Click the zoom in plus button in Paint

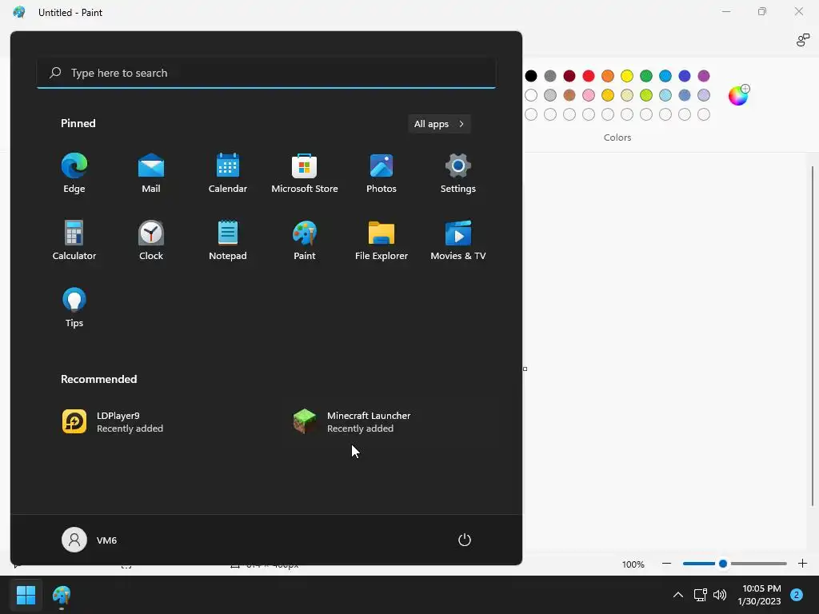tap(803, 564)
